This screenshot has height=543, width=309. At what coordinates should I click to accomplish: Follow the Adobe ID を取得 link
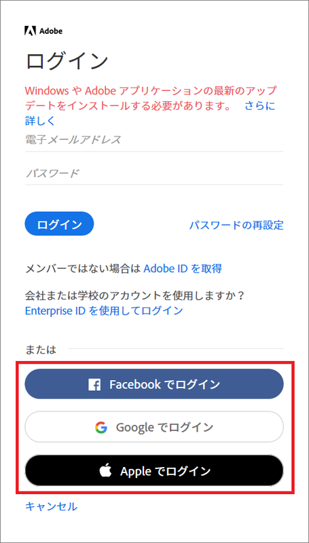pos(183,268)
